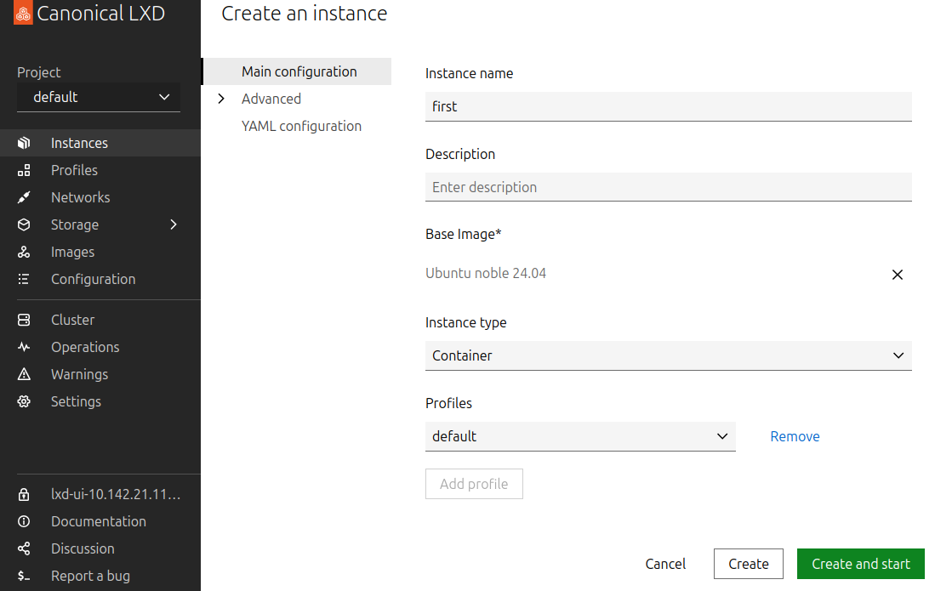The height and width of the screenshot is (591, 935).
Task: Open Settings via the gear icon
Action: click(x=24, y=401)
